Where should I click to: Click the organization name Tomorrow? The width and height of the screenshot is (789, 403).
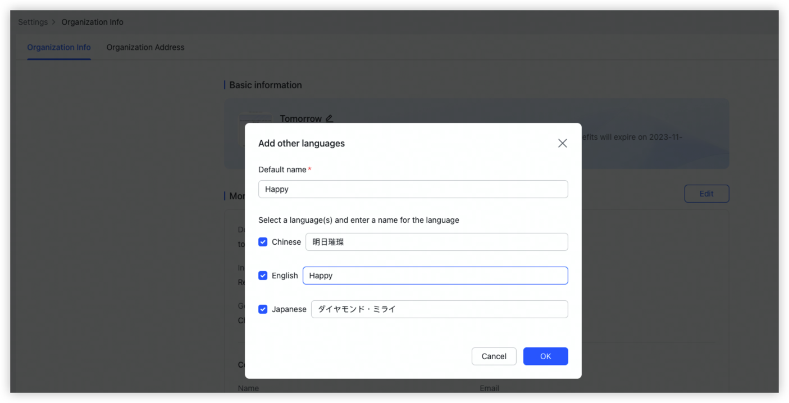302,118
